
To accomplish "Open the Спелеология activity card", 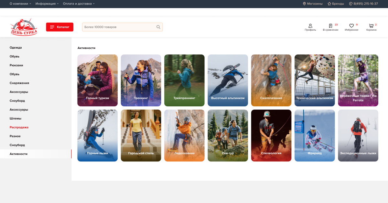I will (x=271, y=135).
